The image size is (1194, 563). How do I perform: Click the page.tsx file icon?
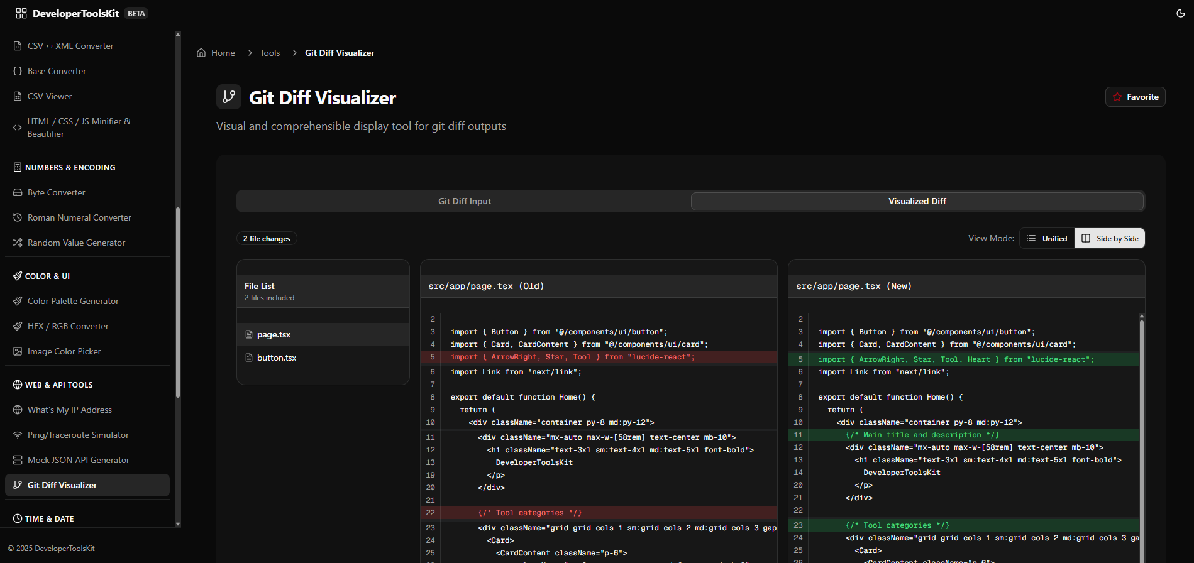pos(249,335)
